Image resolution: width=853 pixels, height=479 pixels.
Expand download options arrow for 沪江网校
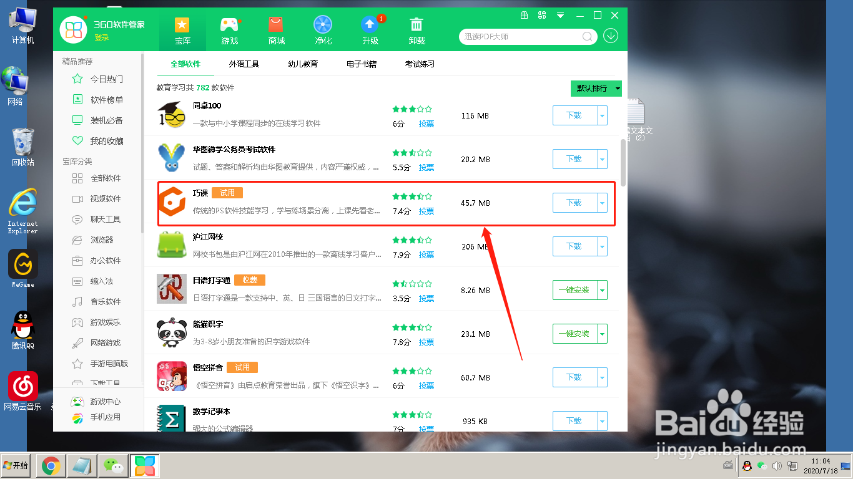(602, 246)
